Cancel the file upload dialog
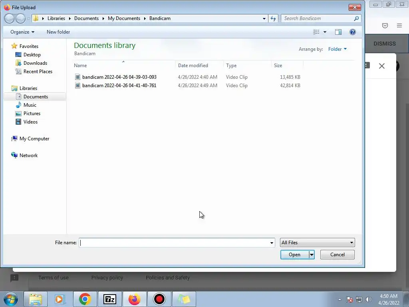This screenshot has width=409, height=307. pos(337,255)
